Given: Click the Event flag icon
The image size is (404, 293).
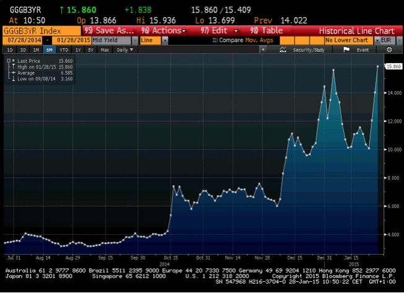Looking at the screenshot, I should [x=350, y=50].
